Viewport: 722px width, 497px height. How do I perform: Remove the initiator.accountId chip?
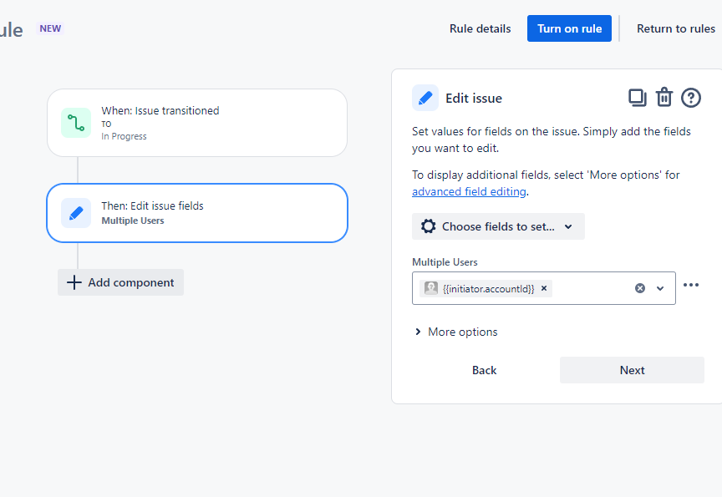pyautogui.click(x=544, y=288)
